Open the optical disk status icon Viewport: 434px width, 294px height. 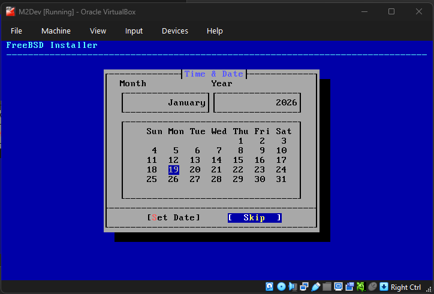click(x=281, y=287)
